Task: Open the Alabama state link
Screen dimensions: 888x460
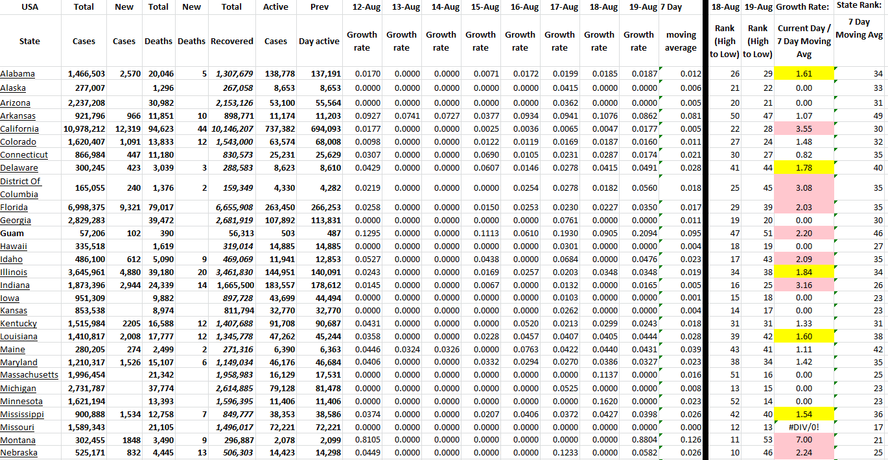Action: pyautogui.click(x=18, y=74)
